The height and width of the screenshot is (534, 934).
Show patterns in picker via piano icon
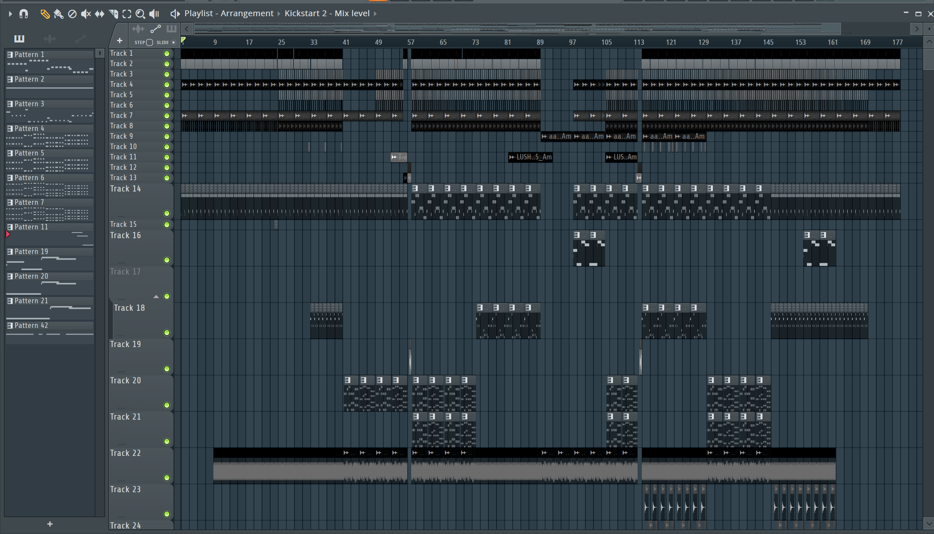pyautogui.click(x=19, y=39)
